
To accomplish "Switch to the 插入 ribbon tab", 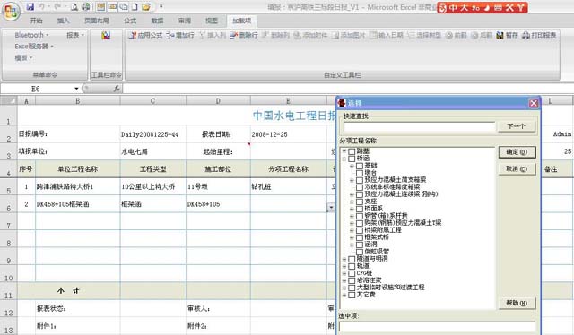I will click(x=63, y=21).
